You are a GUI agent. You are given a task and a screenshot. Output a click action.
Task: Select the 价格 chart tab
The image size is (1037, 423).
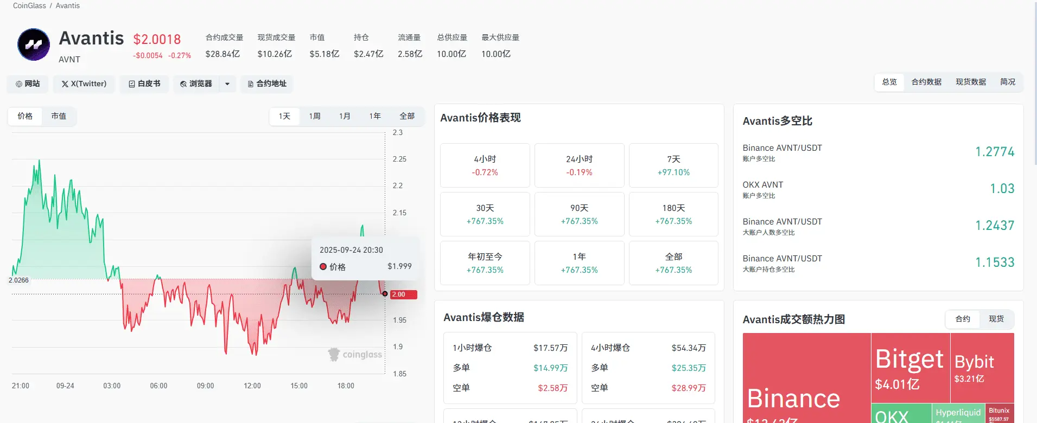point(25,116)
